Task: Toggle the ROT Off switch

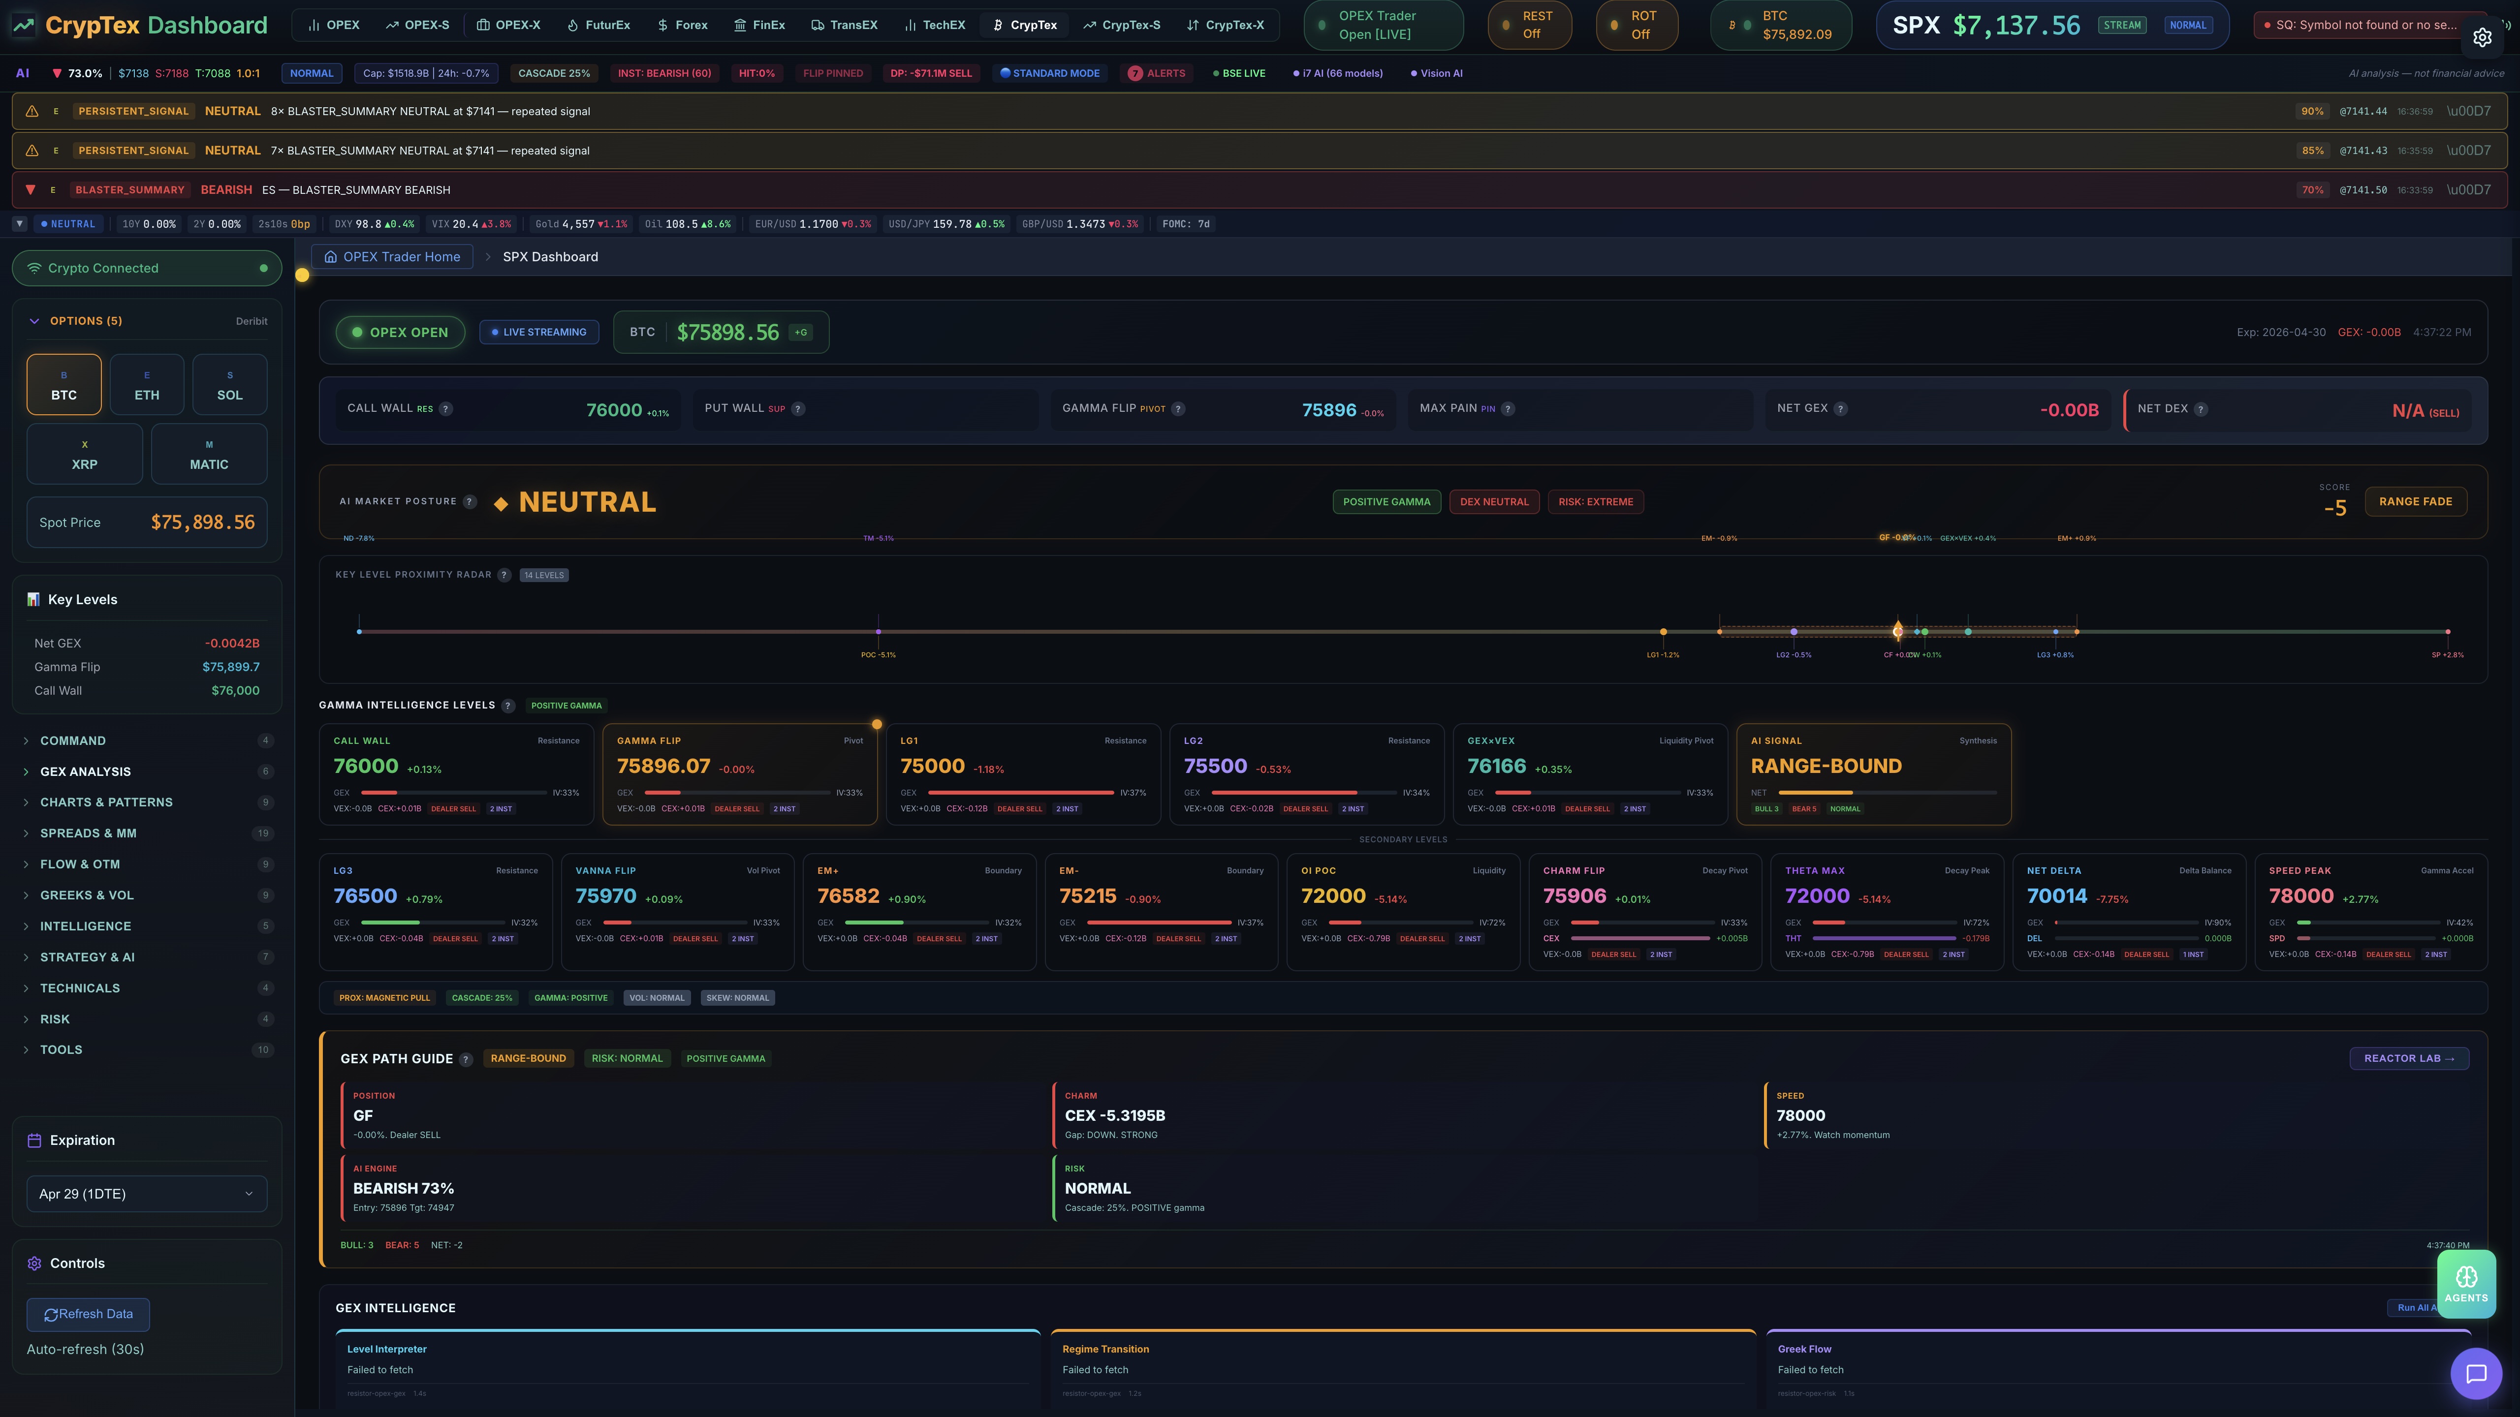Action: 1637,25
